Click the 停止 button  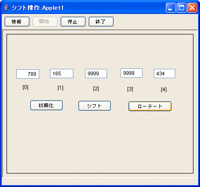tap(73, 22)
